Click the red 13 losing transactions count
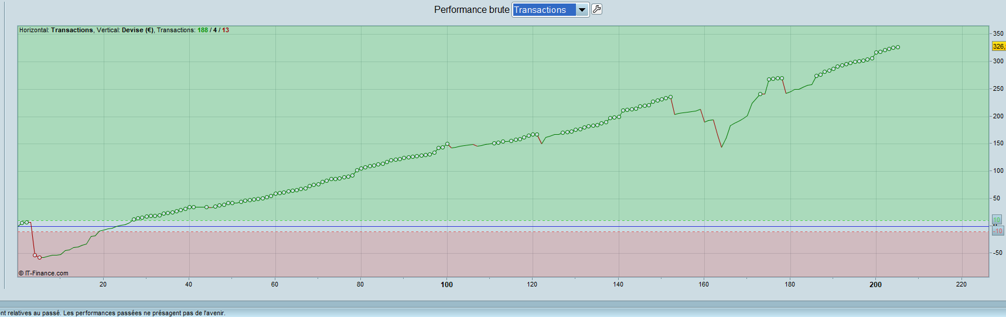The height and width of the screenshot is (317, 1006). (226, 30)
